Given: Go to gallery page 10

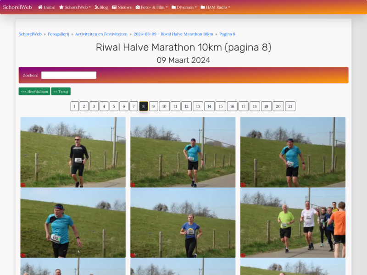Looking at the screenshot, I should pyautogui.click(x=164, y=106).
